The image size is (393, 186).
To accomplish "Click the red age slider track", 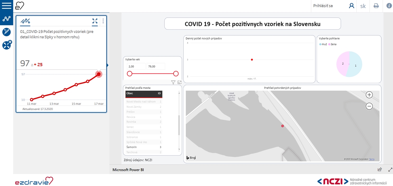I will (x=153, y=74).
